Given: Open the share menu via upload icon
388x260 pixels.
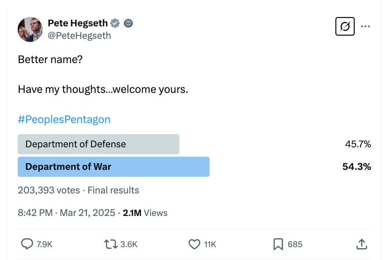Looking at the screenshot, I should pyautogui.click(x=362, y=244).
